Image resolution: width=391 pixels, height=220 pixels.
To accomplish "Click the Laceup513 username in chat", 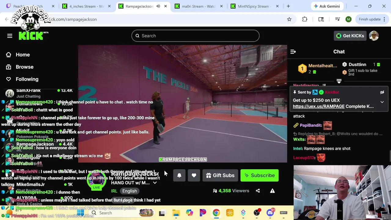I will click(304, 158).
